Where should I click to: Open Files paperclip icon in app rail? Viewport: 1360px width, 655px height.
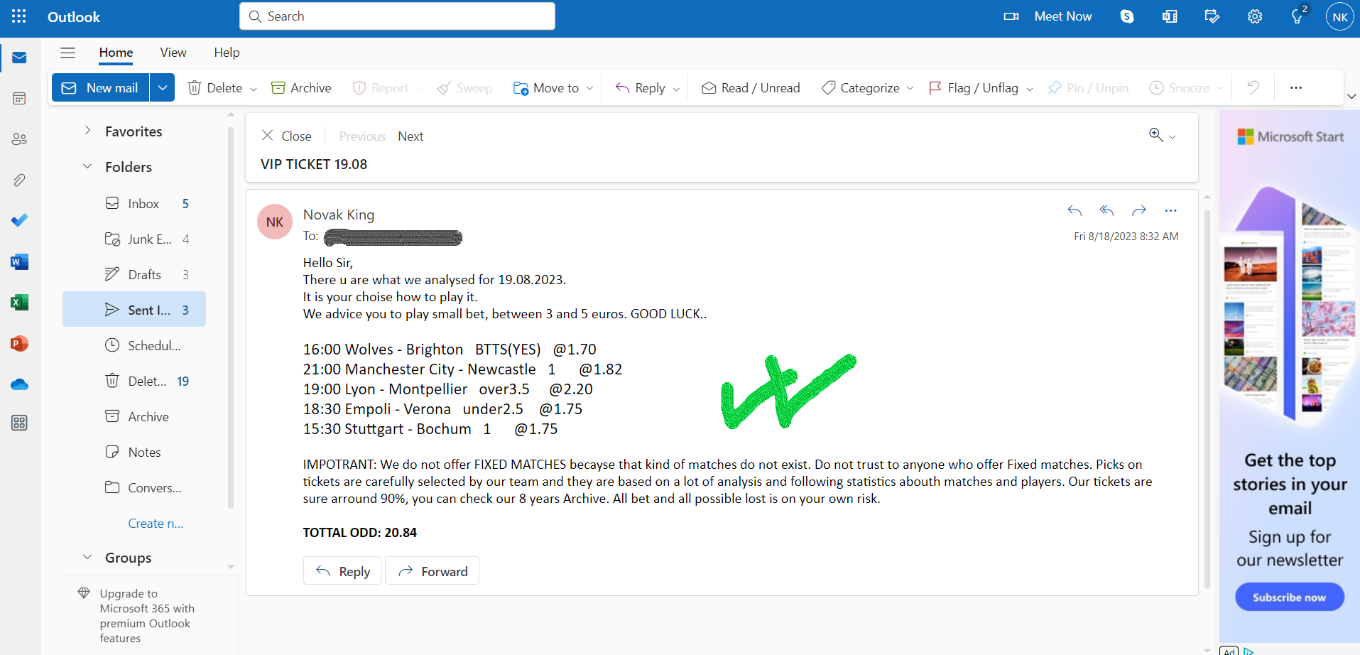click(x=19, y=180)
